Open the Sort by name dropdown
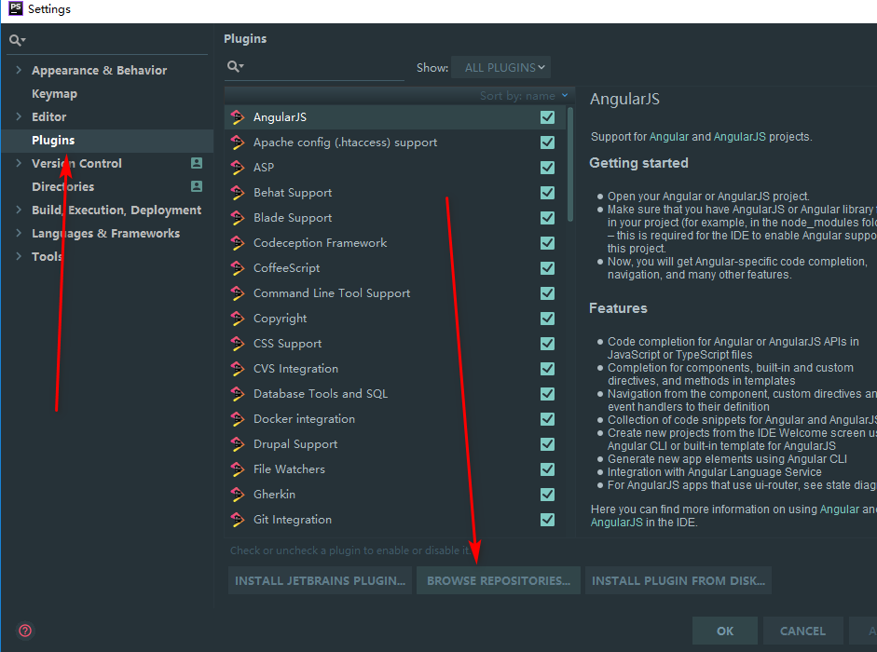 click(524, 96)
